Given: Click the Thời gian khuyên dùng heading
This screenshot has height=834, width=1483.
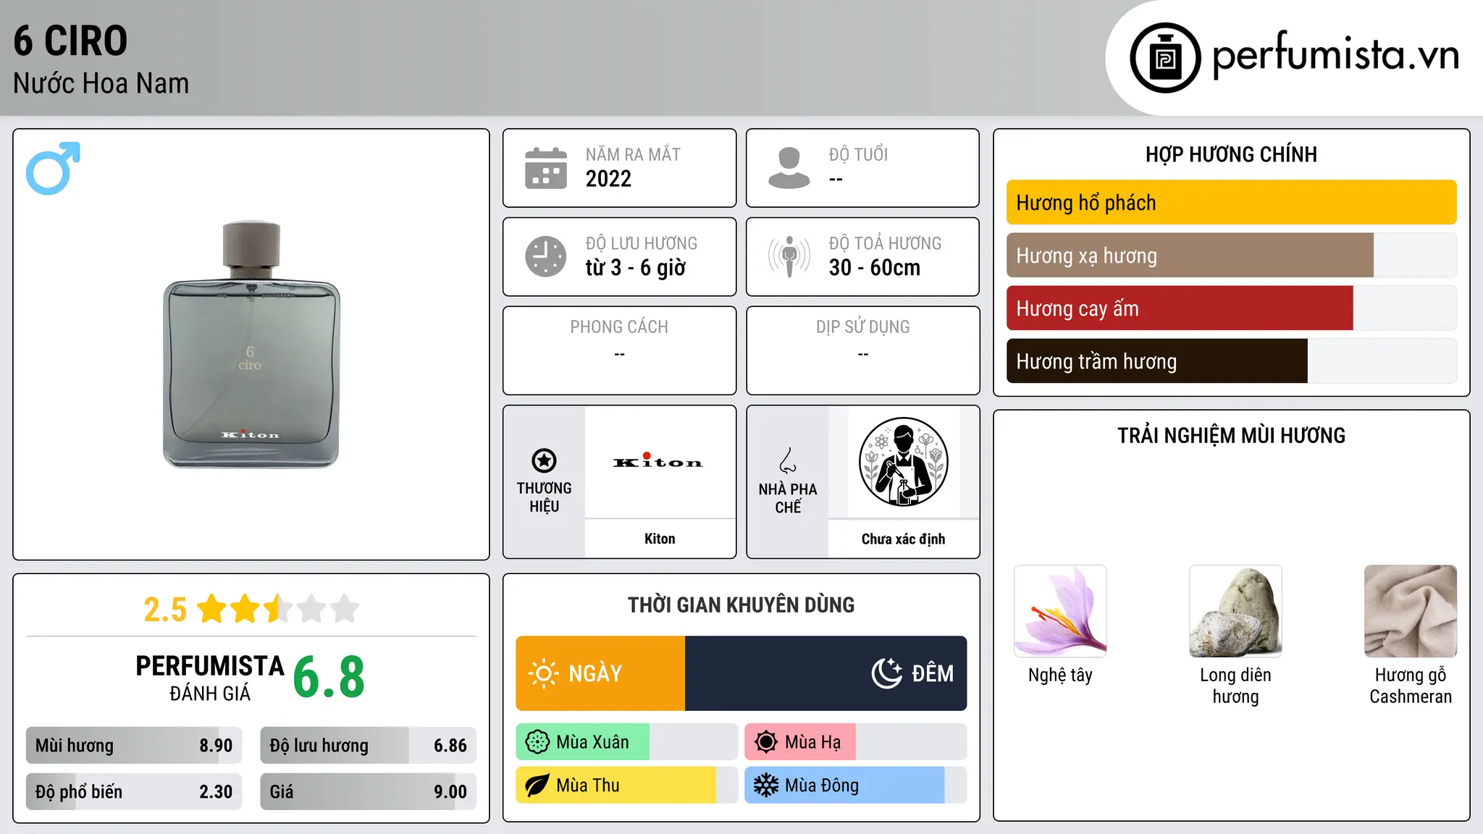Looking at the screenshot, I should point(741,605).
